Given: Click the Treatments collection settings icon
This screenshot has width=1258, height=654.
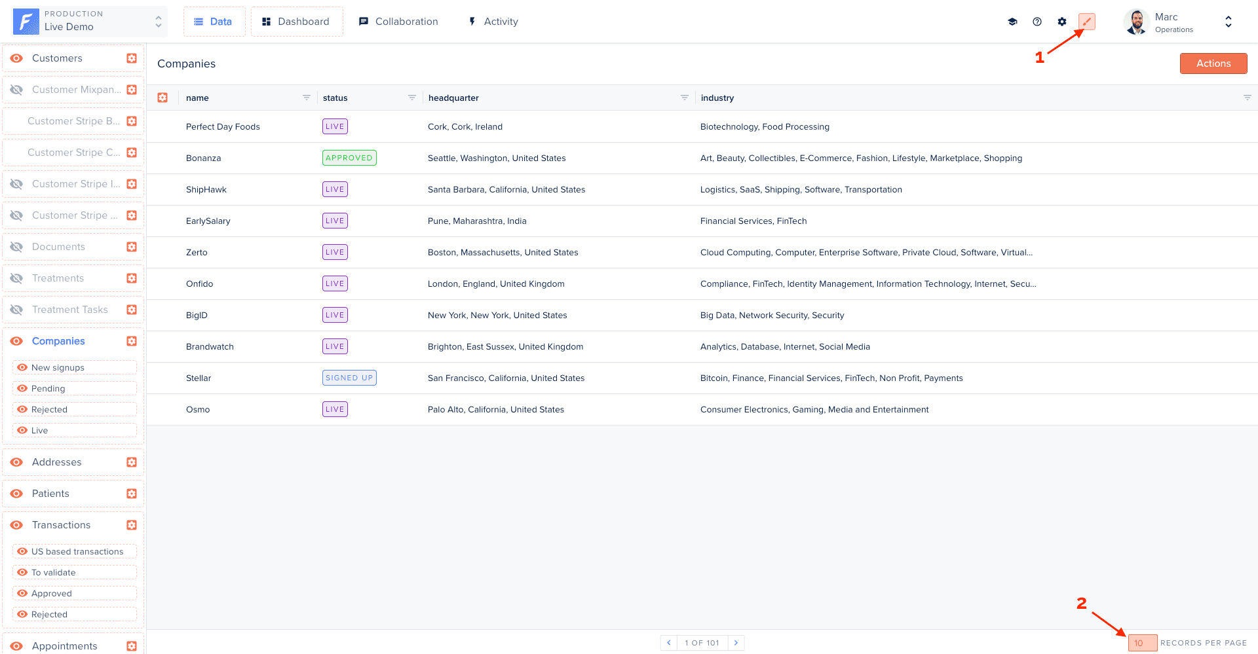Looking at the screenshot, I should (x=132, y=278).
